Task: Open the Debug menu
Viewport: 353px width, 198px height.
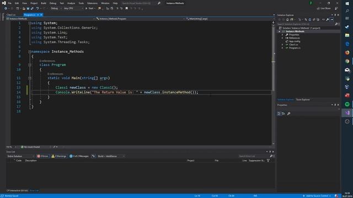Action: tap(53, 3)
